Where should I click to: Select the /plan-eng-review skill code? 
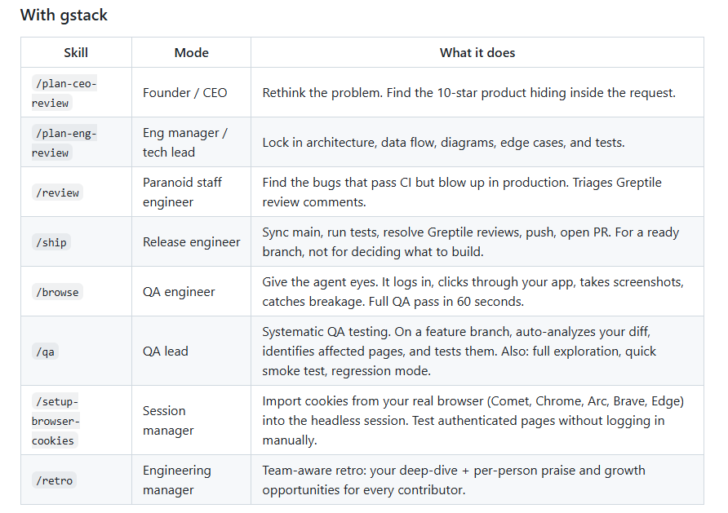pos(64,143)
